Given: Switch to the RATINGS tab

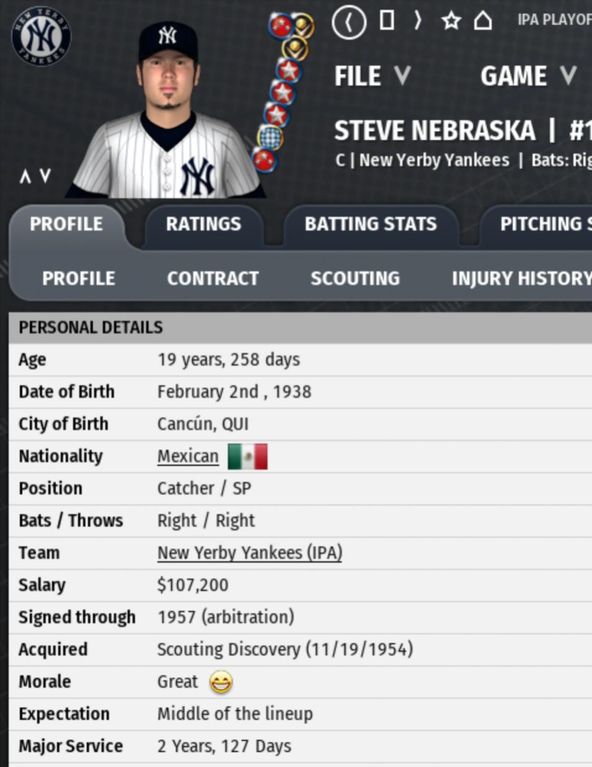Looking at the screenshot, I should (203, 224).
